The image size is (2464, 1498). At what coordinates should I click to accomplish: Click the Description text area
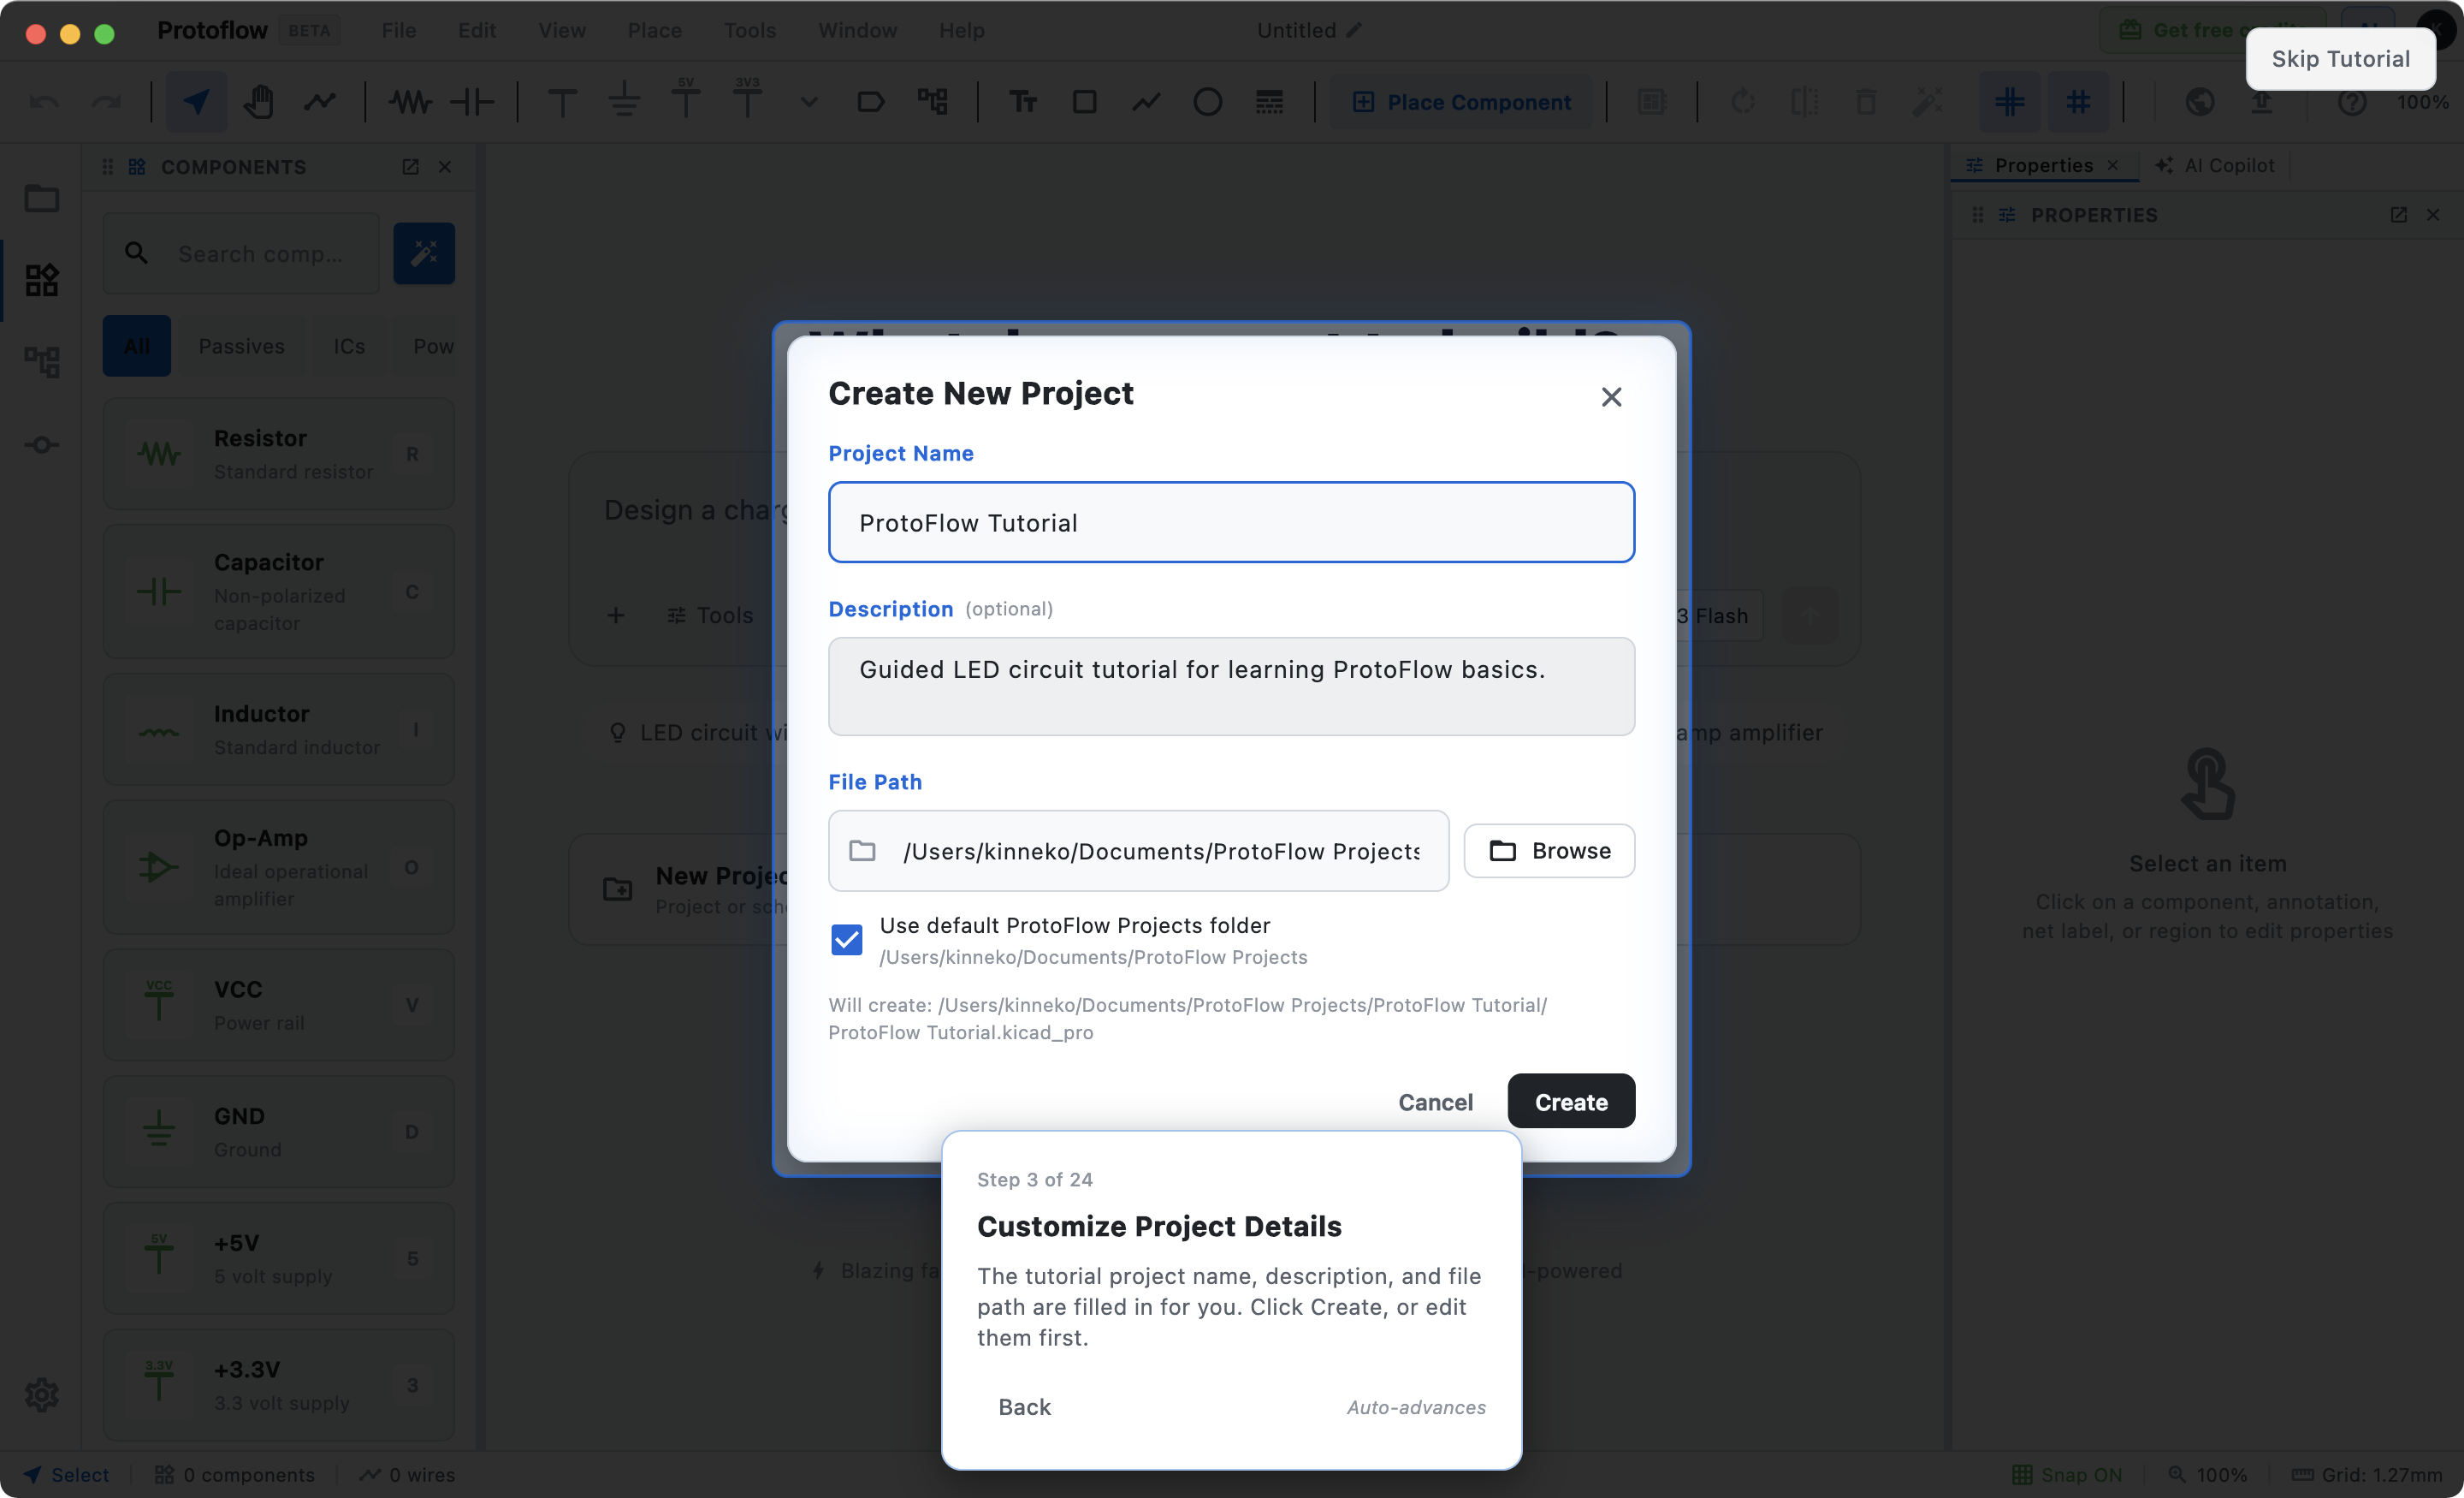1231,687
